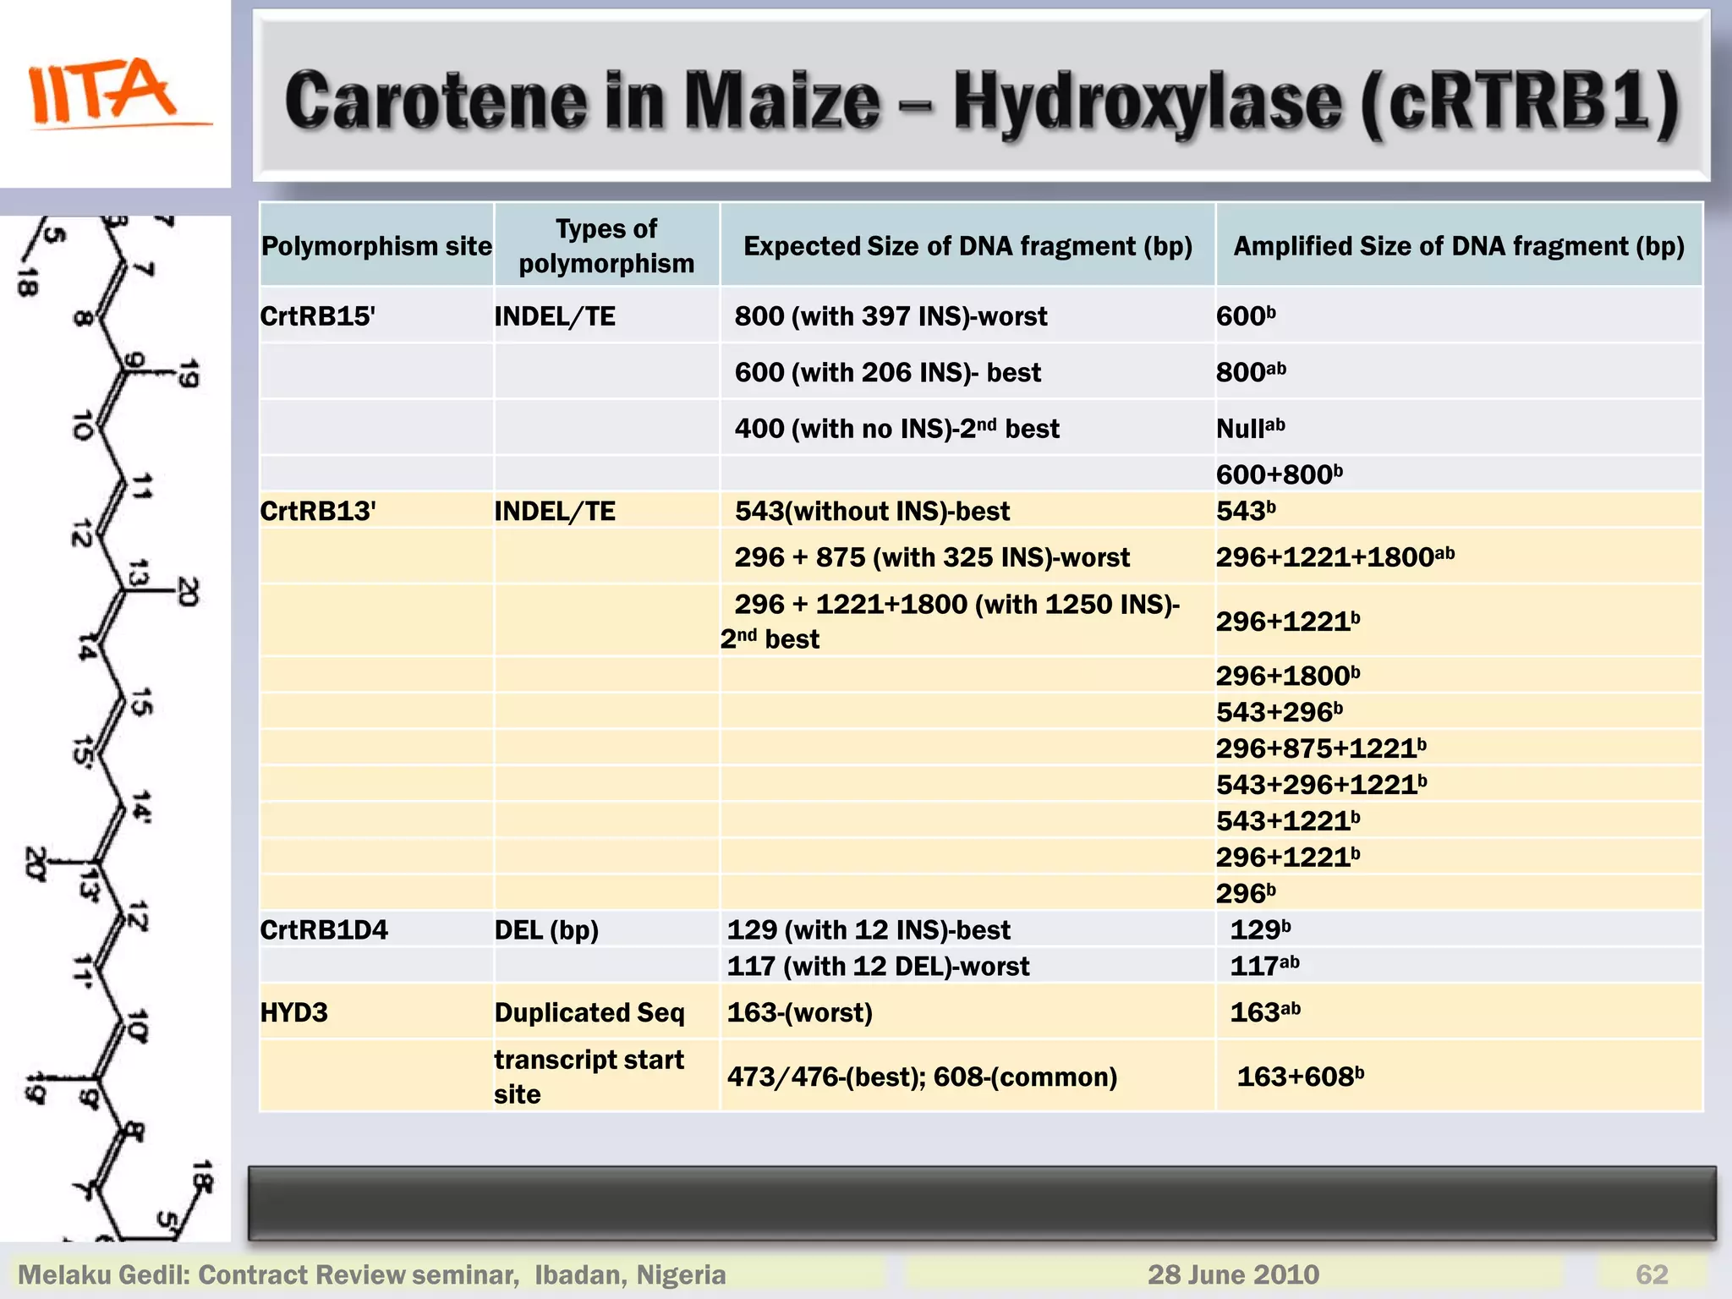This screenshot has height=1299, width=1732.
Task: Click the CrtRB1D4 cell
Action: 376,929
